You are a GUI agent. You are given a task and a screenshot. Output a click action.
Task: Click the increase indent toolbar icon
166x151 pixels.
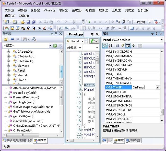113,28
